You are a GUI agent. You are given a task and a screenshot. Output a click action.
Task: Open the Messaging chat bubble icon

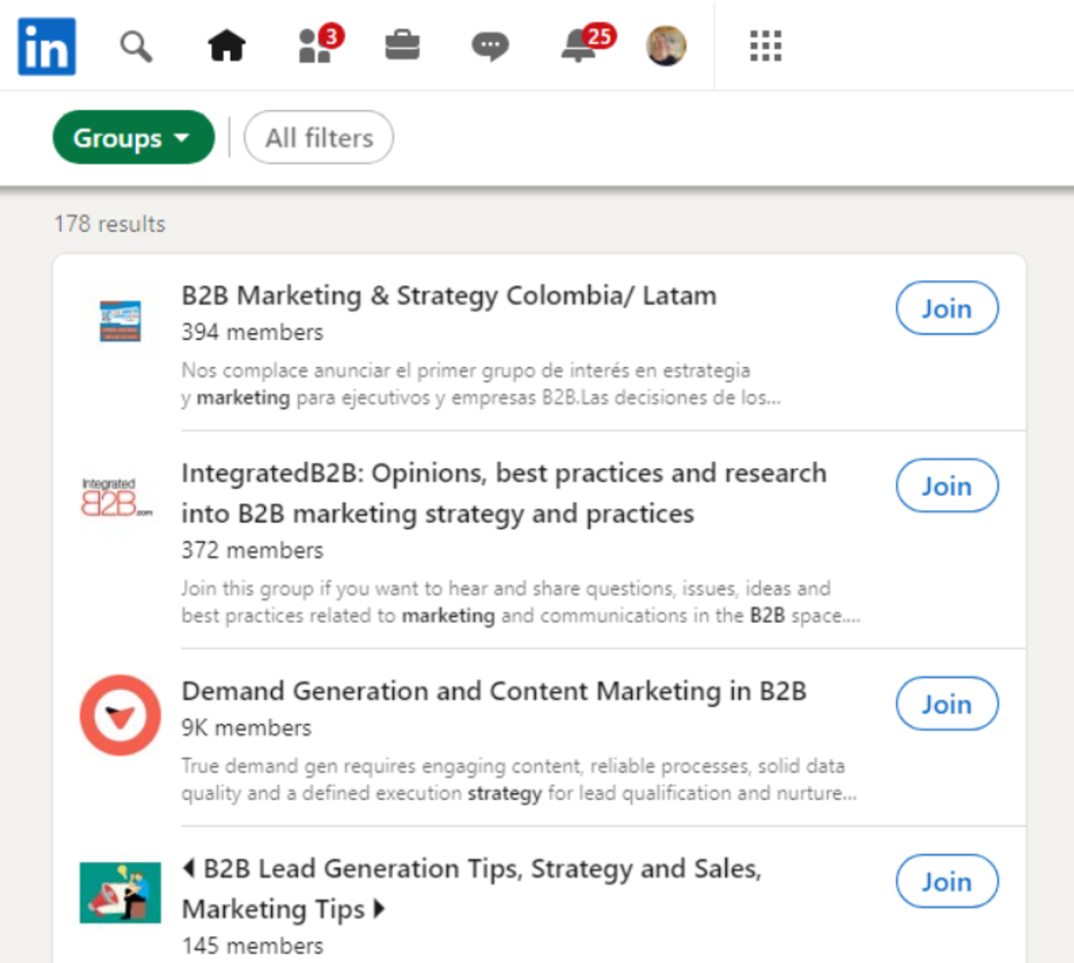(x=490, y=46)
